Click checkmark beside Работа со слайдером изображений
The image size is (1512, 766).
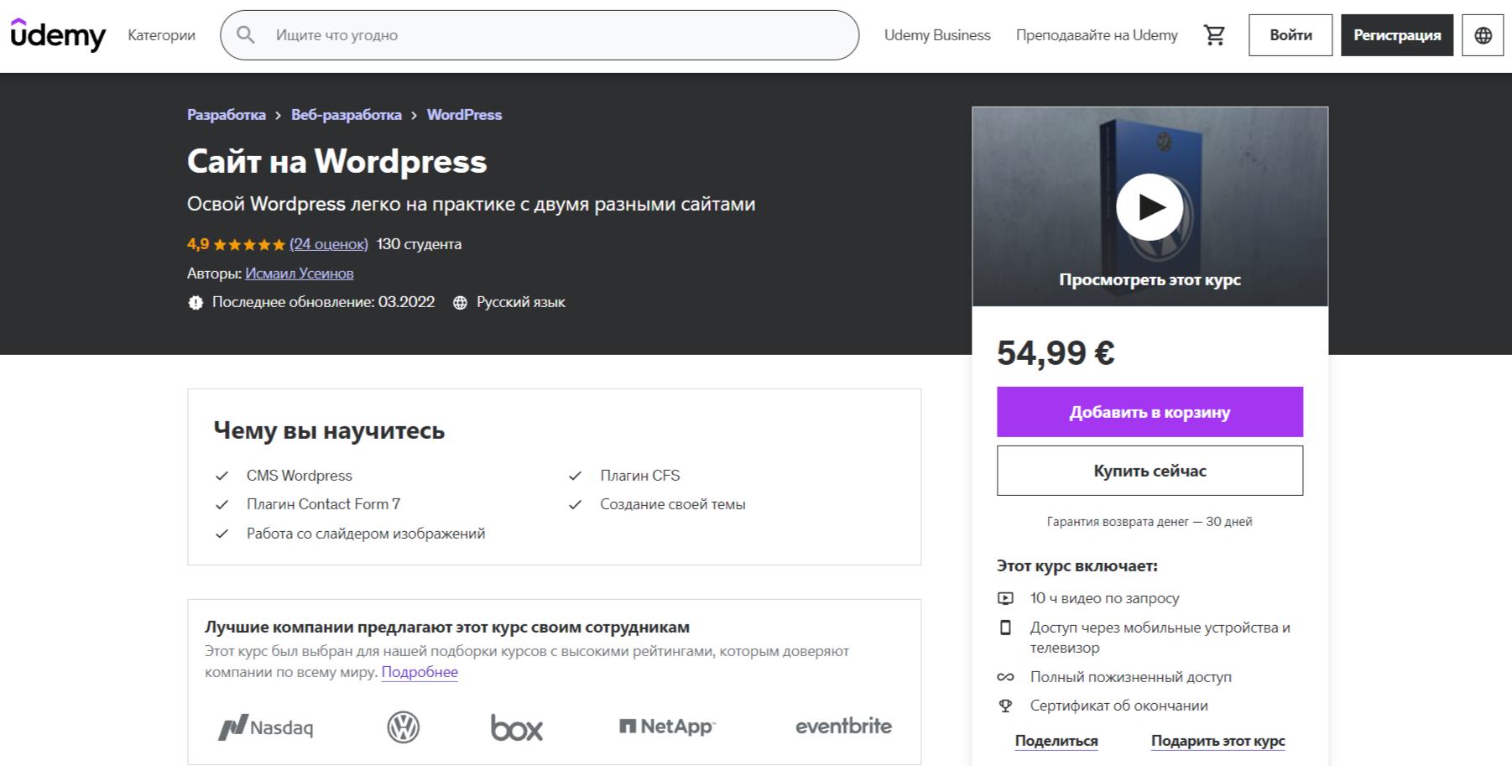(222, 534)
